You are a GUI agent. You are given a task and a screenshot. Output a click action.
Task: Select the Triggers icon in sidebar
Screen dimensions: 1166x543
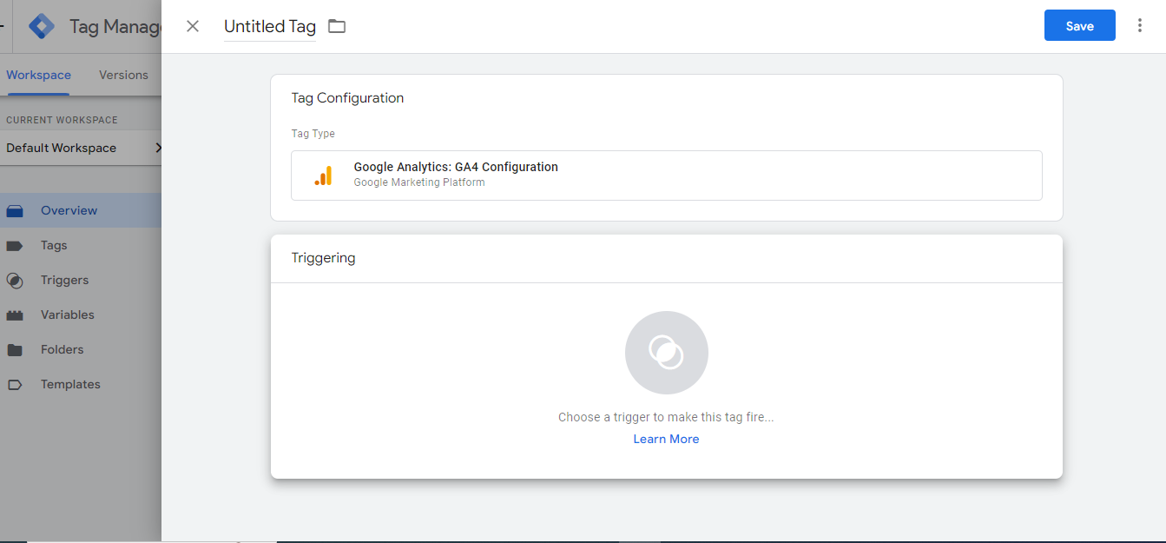[15, 281]
